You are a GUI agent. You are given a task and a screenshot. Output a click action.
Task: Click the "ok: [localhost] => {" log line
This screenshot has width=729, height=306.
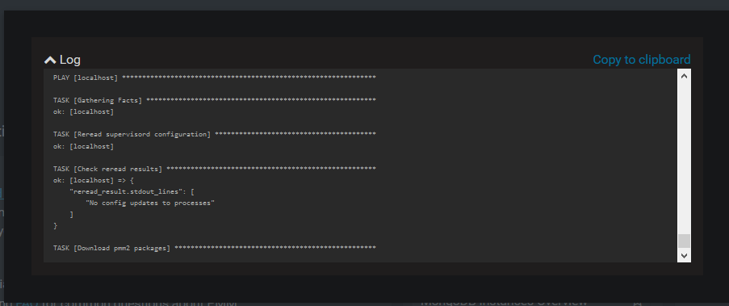point(94,180)
